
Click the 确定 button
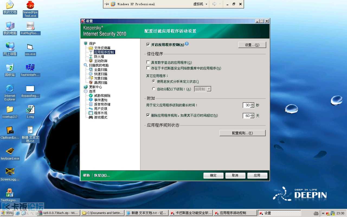[x=213, y=175]
